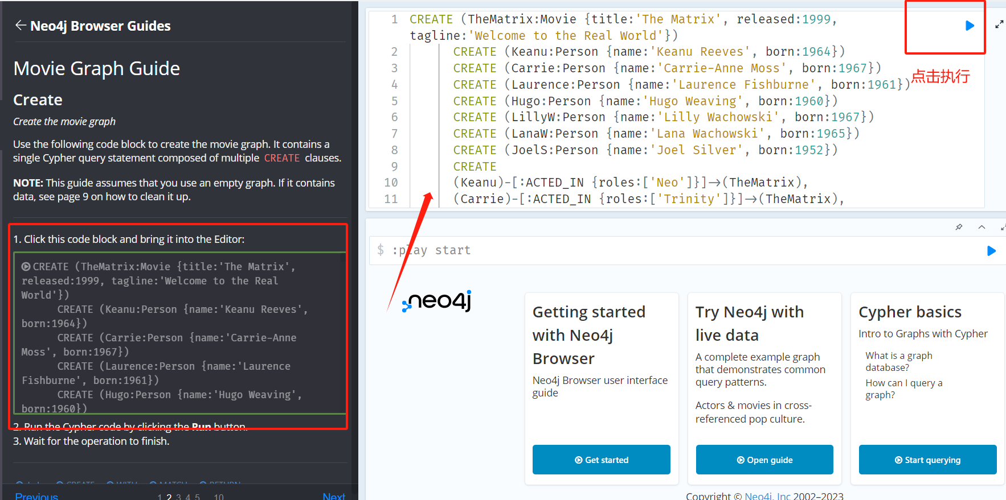Viewport: 1006px width, 500px height.
Task: Jump to guide page 1
Action: (160, 497)
